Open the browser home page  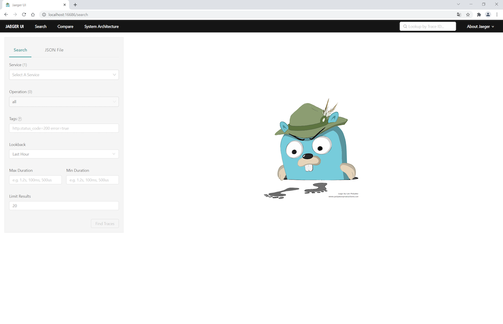pos(33,15)
